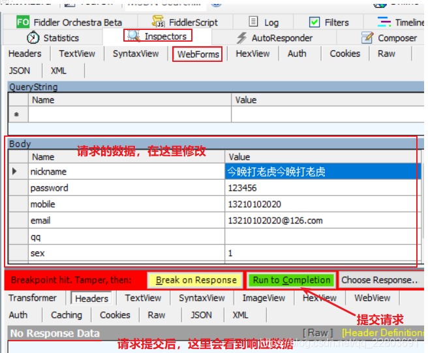Select the response XML tab
428x353 pixels.
240,315
